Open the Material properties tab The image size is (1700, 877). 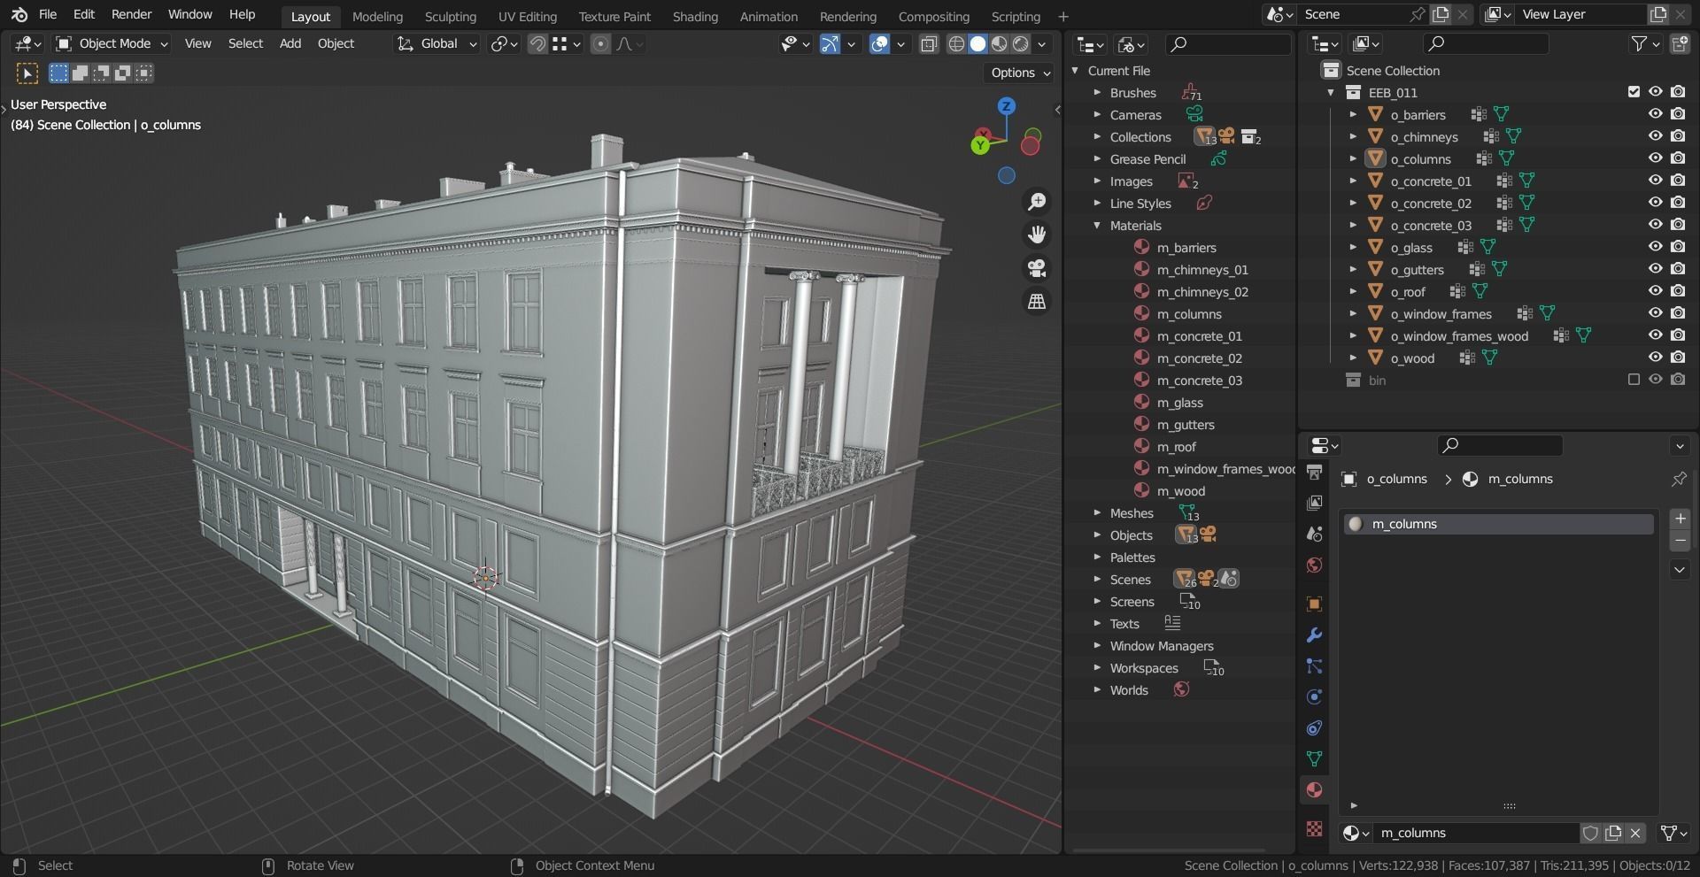tap(1314, 790)
